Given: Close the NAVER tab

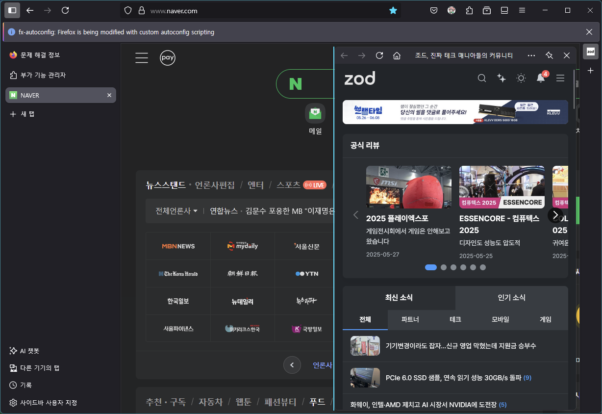Looking at the screenshot, I should pyautogui.click(x=109, y=95).
